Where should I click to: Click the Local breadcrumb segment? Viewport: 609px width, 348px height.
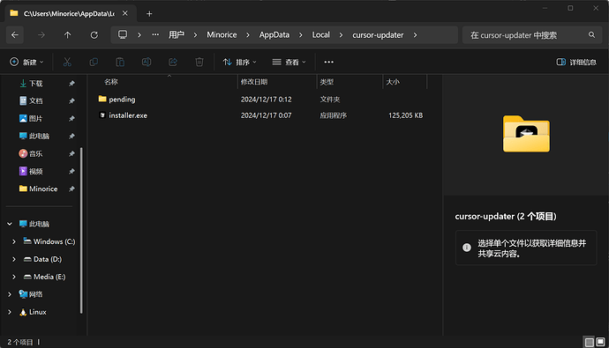coord(320,35)
